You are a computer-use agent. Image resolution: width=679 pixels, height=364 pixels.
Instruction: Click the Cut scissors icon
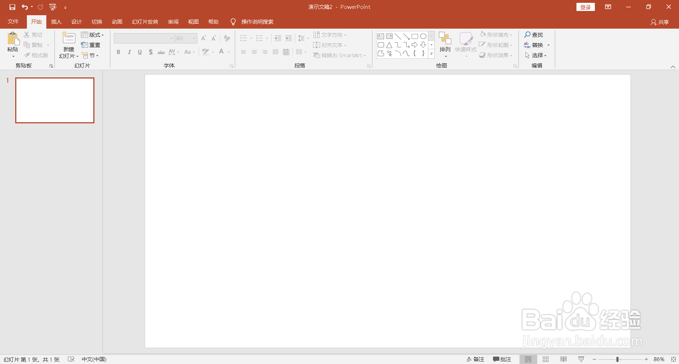click(x=27, y=35)
